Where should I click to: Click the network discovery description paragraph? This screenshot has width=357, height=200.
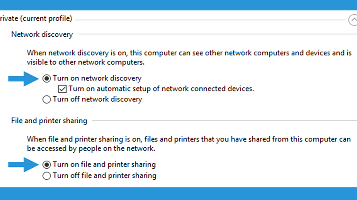click(x=189, y=58)
